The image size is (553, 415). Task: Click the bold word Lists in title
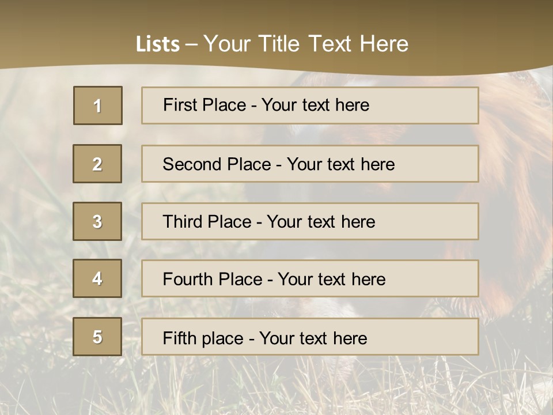tap(157, 44)
